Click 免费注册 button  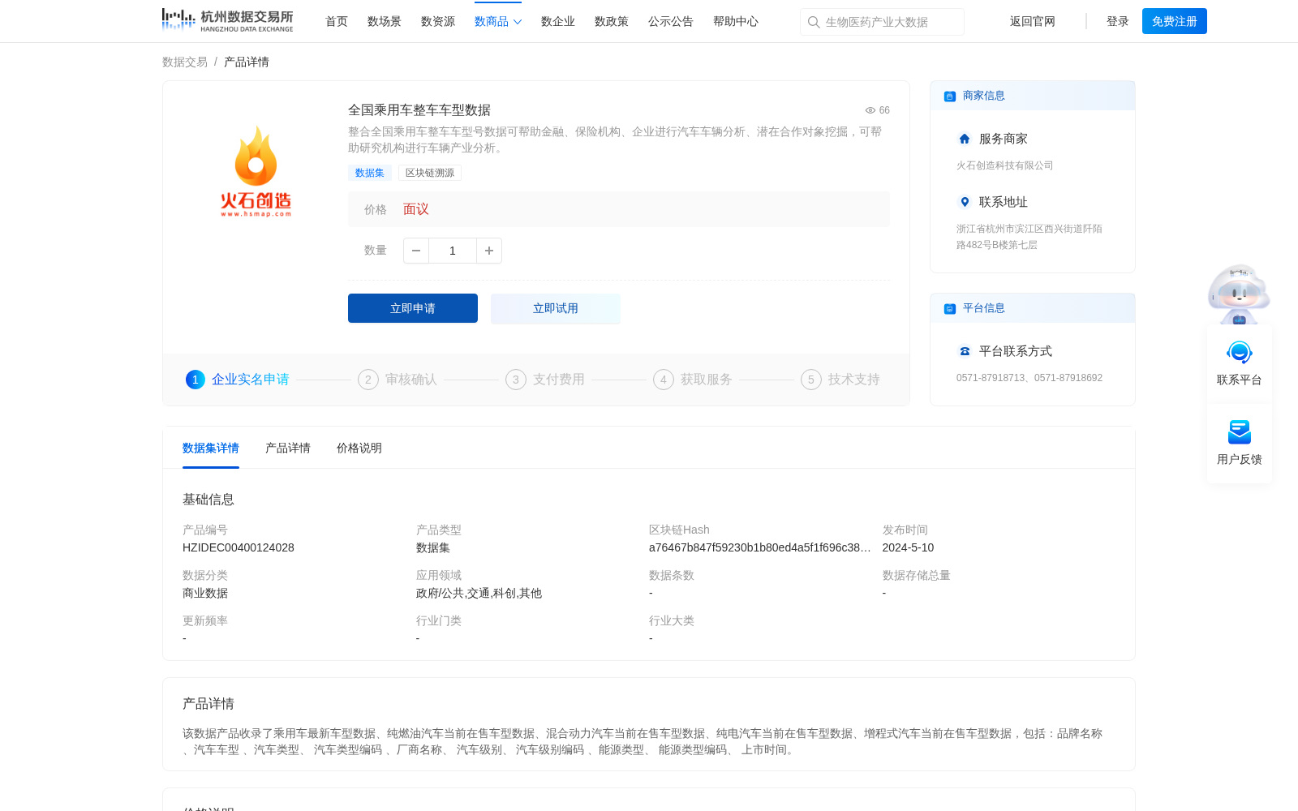(x=1175, y=21)
